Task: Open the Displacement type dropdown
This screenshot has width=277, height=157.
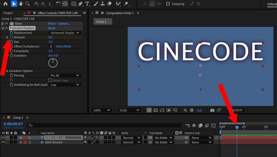Action: tap(65, 33)
